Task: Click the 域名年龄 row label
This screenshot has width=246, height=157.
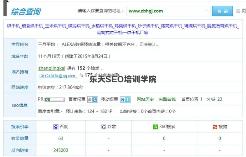Action: pos(20,56)
